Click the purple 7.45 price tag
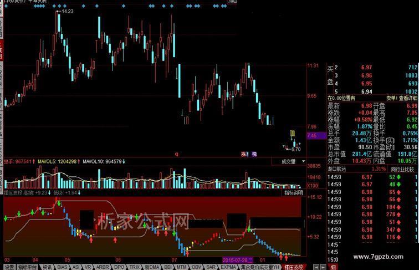The height and width of the screenshot is (270, 419). 316,135
